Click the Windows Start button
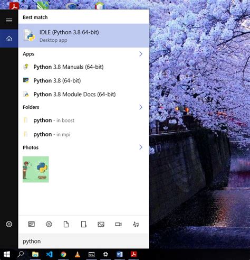 pos(7,254)
